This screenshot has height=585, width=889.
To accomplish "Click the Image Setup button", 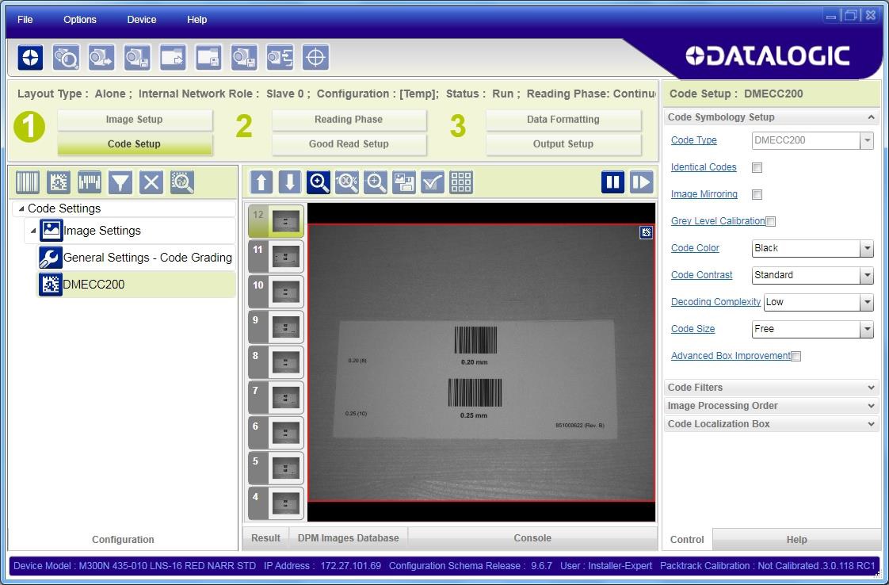I will coord(135,120).
